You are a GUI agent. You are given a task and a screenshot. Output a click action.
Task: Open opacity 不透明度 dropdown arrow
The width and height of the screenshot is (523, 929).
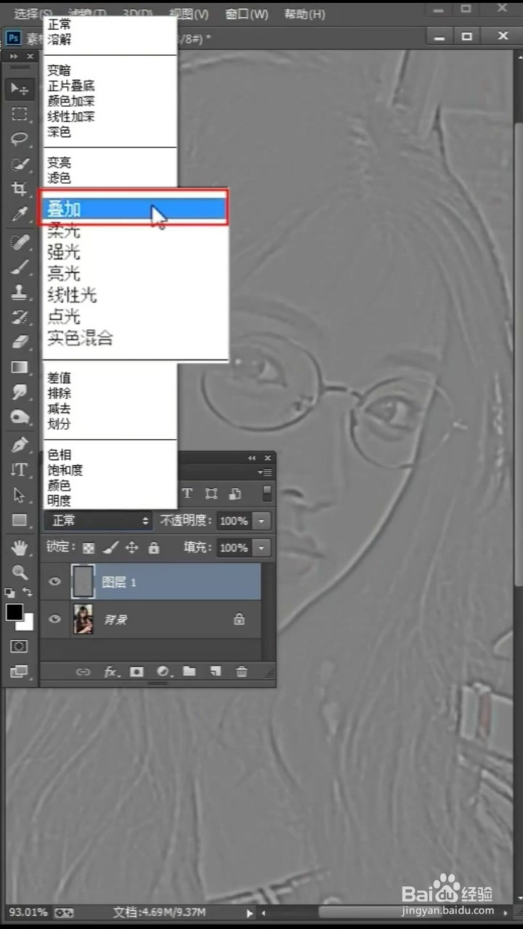(x=262, y=520)
